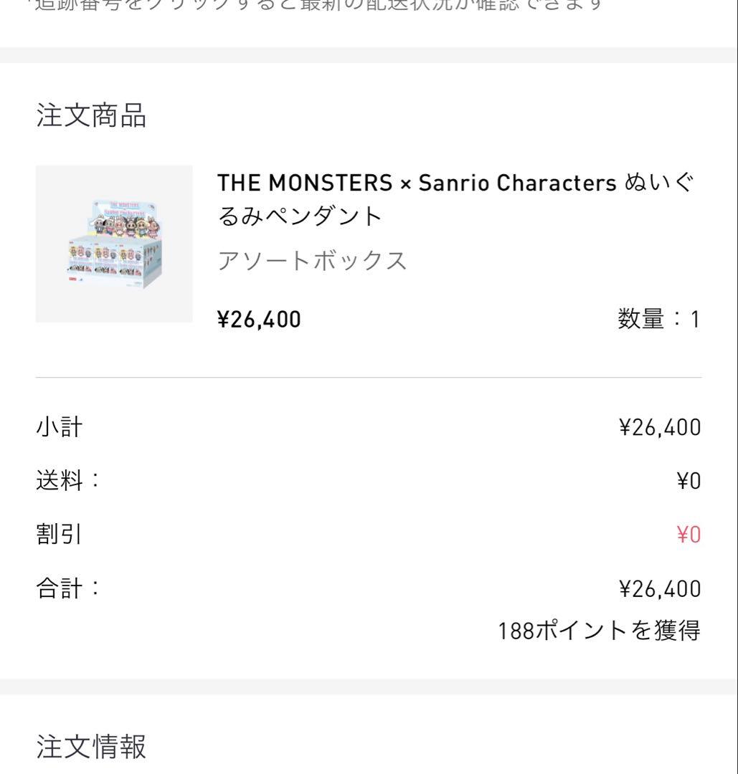
Task: Select the アソートボックス variant text
Action: pyautogui.click(x=312, y=261)
